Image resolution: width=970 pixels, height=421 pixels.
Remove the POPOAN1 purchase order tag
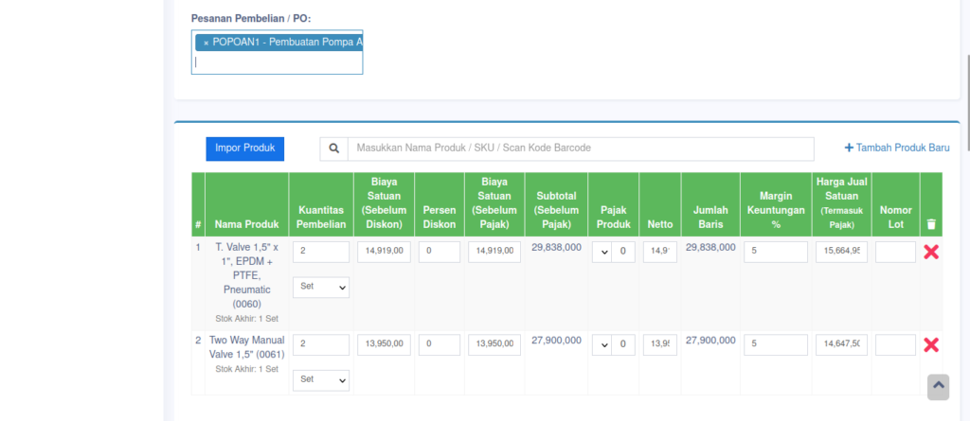206,43
